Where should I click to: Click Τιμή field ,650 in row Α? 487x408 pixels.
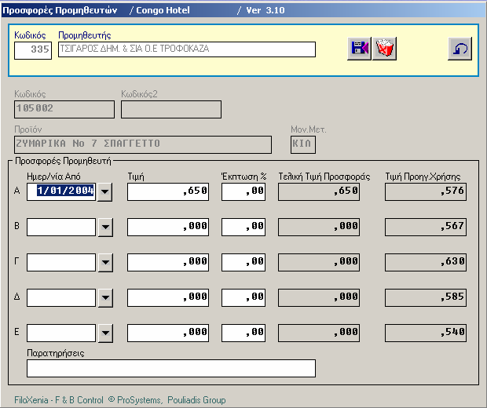pyautogui.click(x=168, y=191)
